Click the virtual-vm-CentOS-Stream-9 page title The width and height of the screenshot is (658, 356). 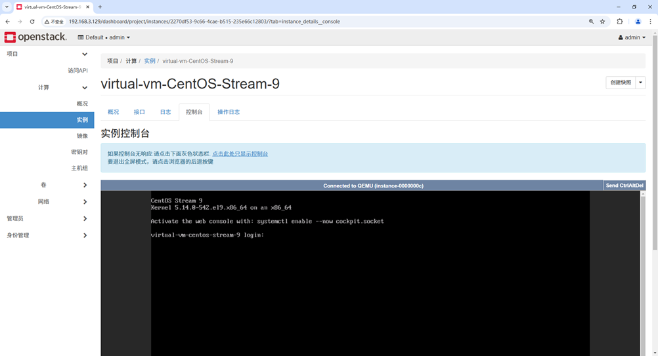point(190,84)
